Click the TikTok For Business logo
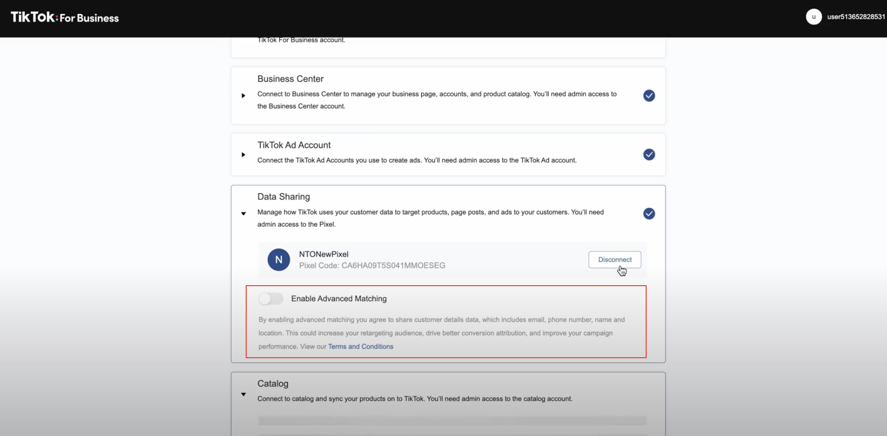The height and width of the screenshot is (436, 887). [x=64, y=16]
